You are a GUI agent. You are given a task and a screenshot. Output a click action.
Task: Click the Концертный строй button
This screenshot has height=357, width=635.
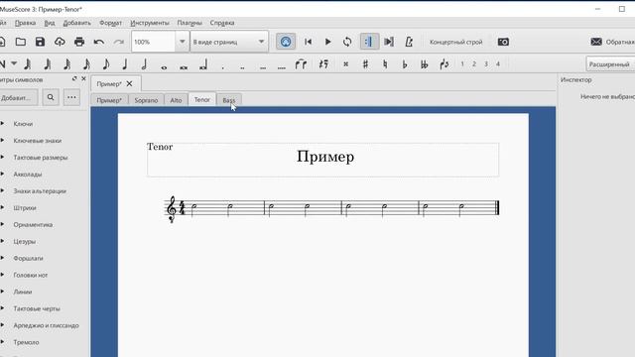(x=456, y=42)
